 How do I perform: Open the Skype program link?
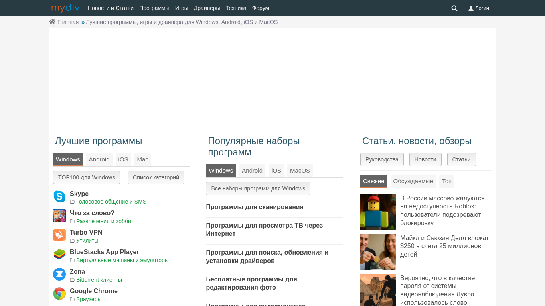79,194
